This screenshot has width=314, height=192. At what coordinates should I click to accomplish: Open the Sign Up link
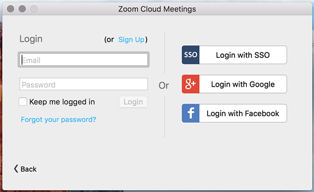click(131, 40)
